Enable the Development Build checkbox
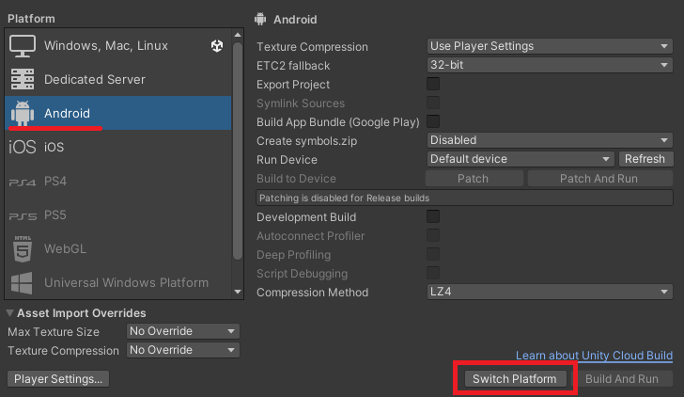The width and height of the screenshot is (684, 397). [433, 216]
